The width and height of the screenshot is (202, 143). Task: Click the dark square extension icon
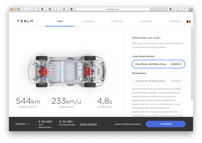pos(71,9)
